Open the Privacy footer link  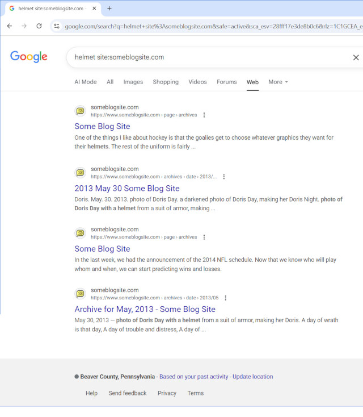(x=167, y=393)
